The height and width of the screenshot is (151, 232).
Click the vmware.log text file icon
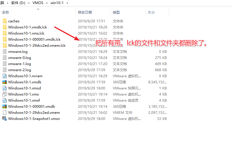tap(5, 52)
